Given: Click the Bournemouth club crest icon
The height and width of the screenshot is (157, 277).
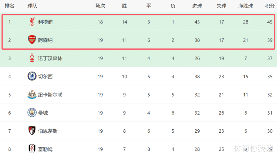Looking at the screenshot, I should (x=32, y=131).
